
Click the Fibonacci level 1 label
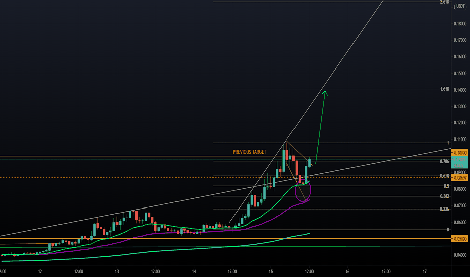pyautogui.click(x=448, y=143)
